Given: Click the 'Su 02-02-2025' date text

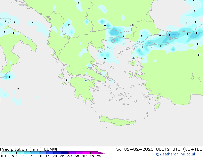Looking at the screenshot, I should point(135,149).
